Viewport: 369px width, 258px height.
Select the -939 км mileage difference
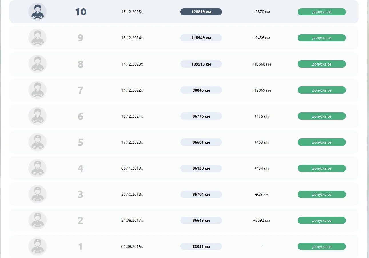point(261,195)
